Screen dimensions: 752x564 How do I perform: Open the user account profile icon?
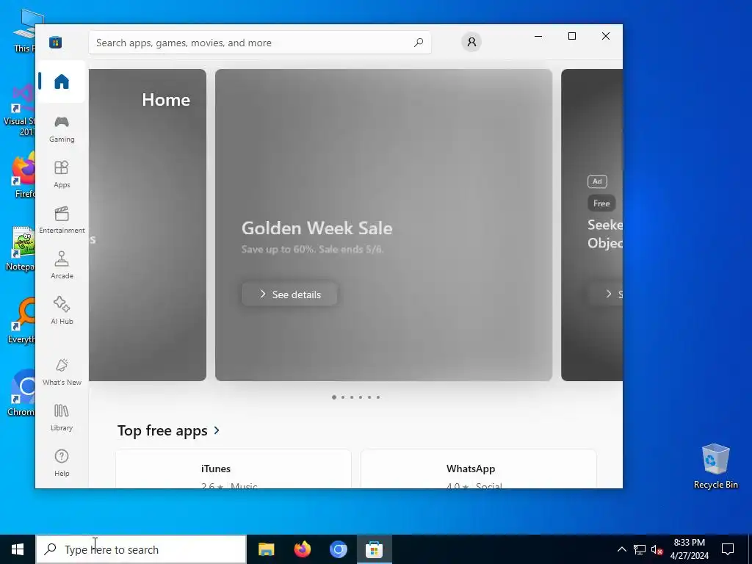pyautogui.click(x=471, y=42)
